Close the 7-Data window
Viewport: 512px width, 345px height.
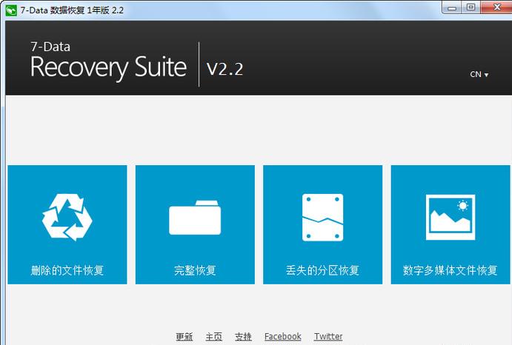point(496,7)
